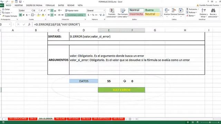Expand the cell styles gallery
Viewport: 221px width, 124px height.
pyautogui.click(x=161, y=15)
